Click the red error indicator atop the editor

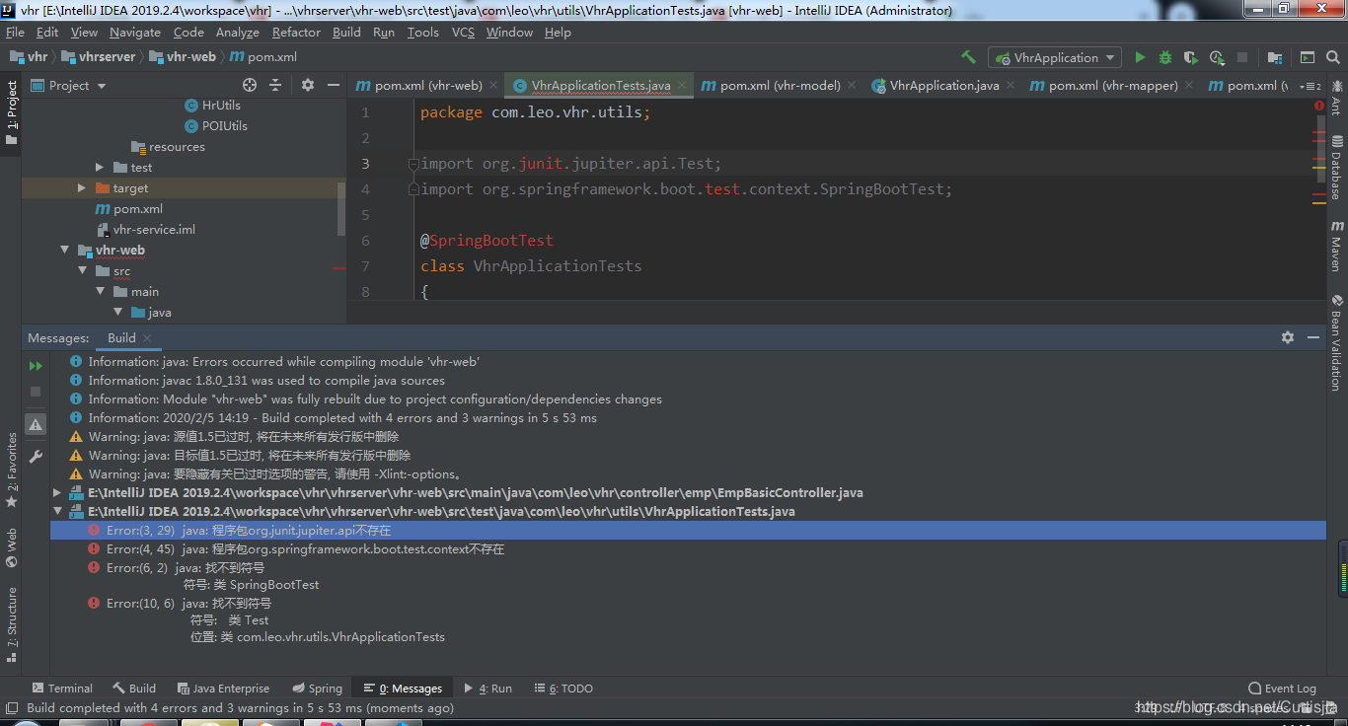point(1319,105)
